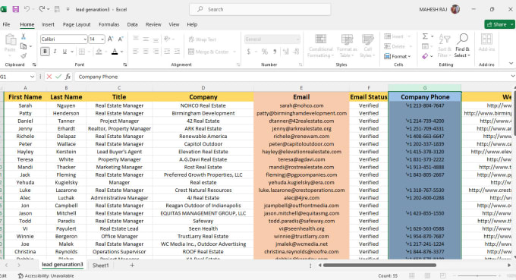Click the Insert Function fx icon
516x280 pixels.
[x=68, y=77]
